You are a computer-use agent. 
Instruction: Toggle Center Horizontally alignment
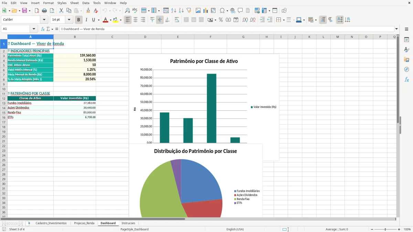click(x=135, y=20)
